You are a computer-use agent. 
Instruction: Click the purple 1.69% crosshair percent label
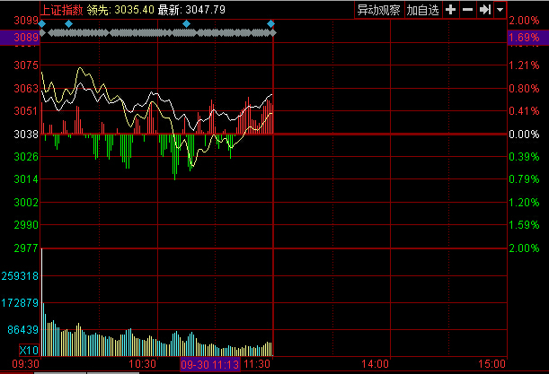tap(523, 38)
